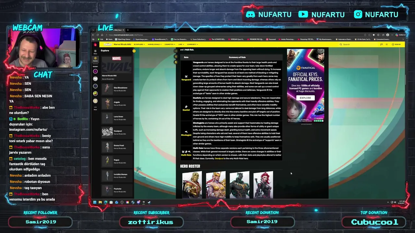Click the Strategist role link in table
The image size is (415, 233).
click(x=186, y=135)
